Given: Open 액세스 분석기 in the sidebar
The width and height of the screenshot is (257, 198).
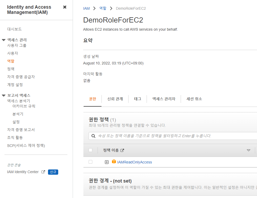Looking at the screenshot, I should 19,101.
